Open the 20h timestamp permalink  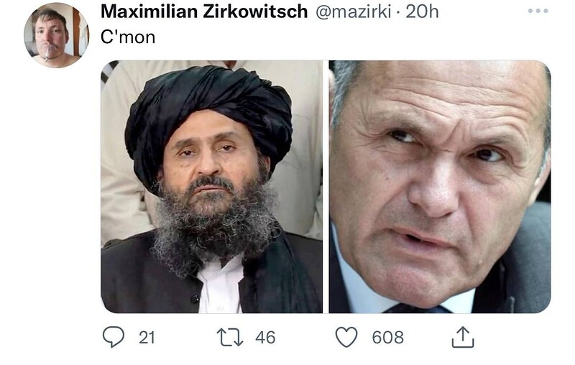(x=422, y=11)
